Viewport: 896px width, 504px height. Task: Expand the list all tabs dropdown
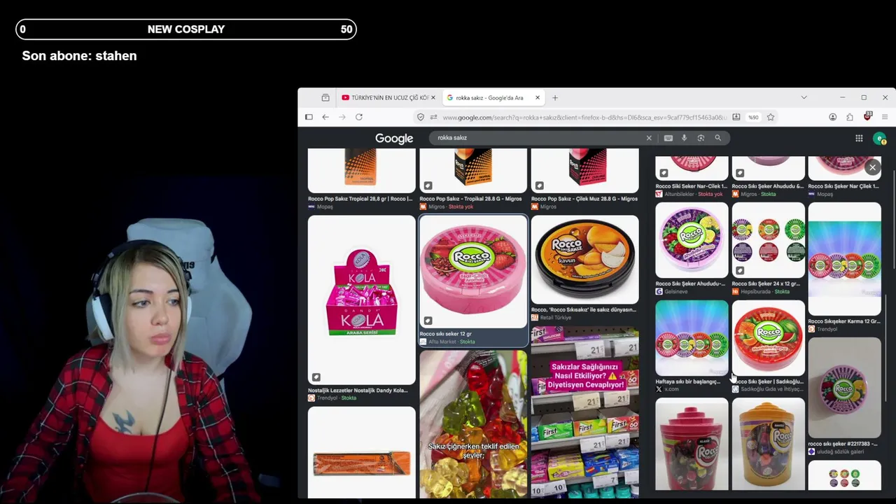point(804,97)
